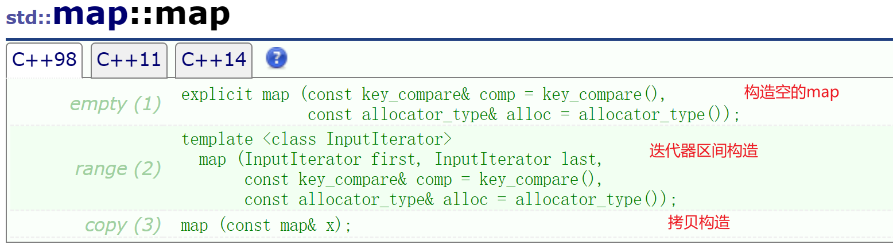
Task: Open the C++11 tab
Action: pos(129,59)
